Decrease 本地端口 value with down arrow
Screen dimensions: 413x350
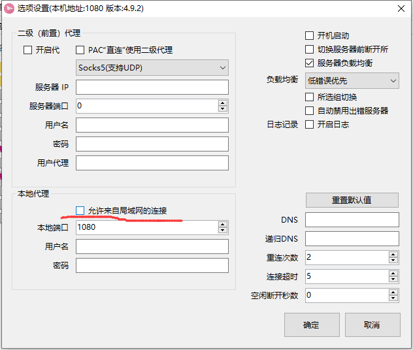(223, 230)
